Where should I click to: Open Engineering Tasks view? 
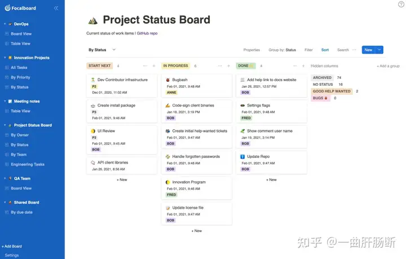point(28,164)
